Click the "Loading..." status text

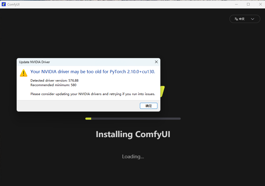[133, 156]
